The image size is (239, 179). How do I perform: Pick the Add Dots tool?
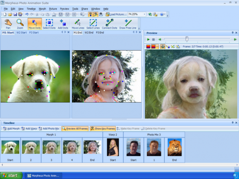pyautogui.click(x=63, y=24)
